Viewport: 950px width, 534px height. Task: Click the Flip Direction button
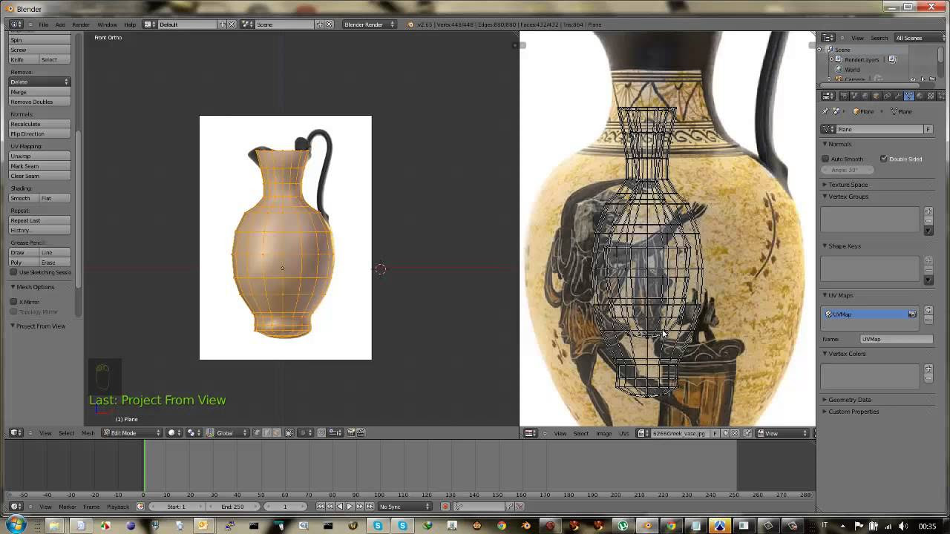tap(39, 134)
